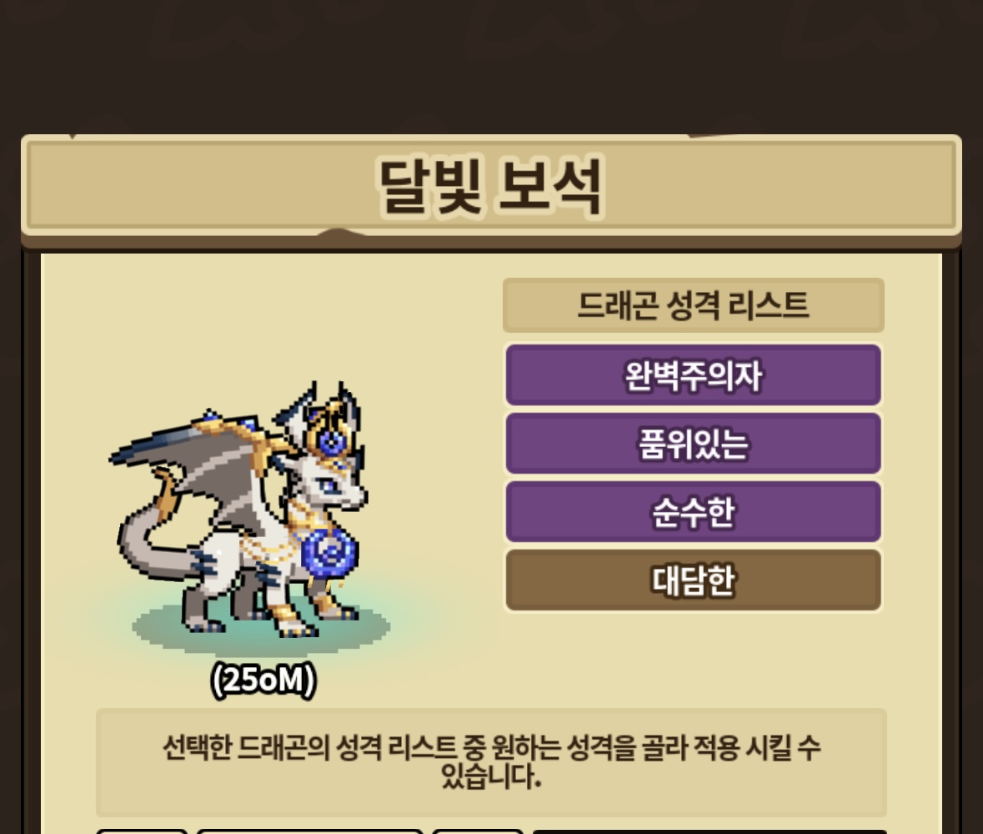Image resolution: width=983 pixels, height=834 pixels.
Task: Tap the blue spiral orb on dragon's chest
Action: click(329, 553)
